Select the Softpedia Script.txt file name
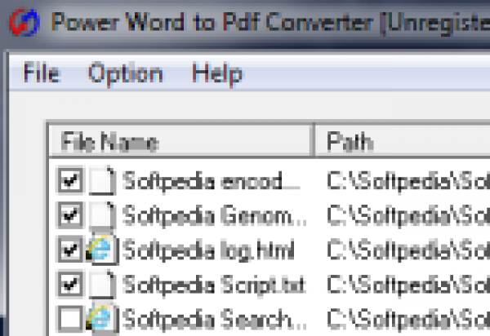 [x=214, y=285]
